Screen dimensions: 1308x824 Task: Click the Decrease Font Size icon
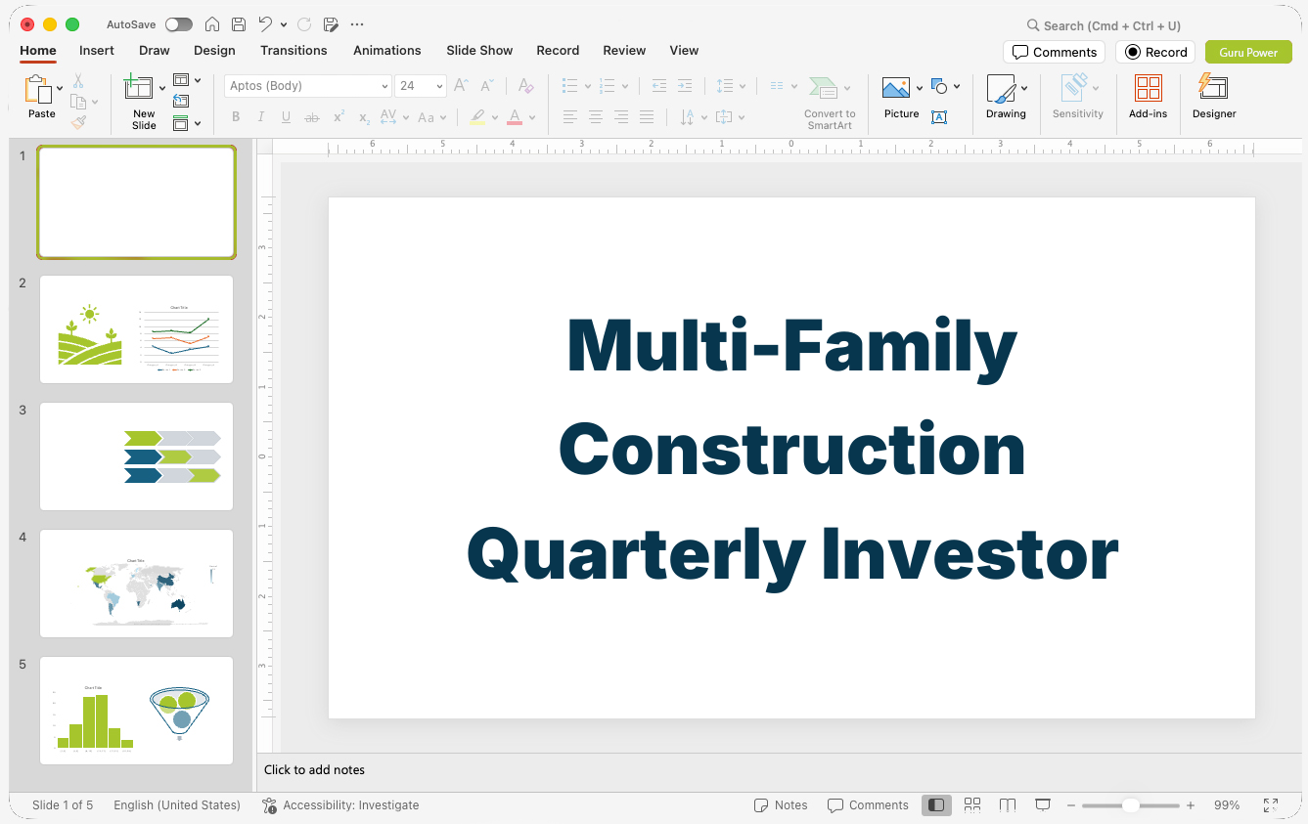[x=487, y=86]
